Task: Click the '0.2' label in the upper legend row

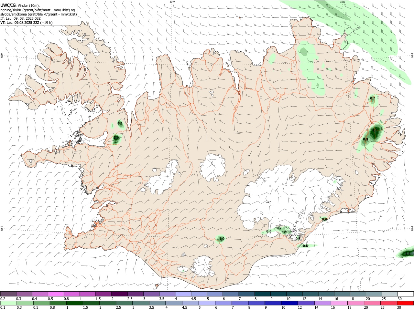Action: point(3,299)
